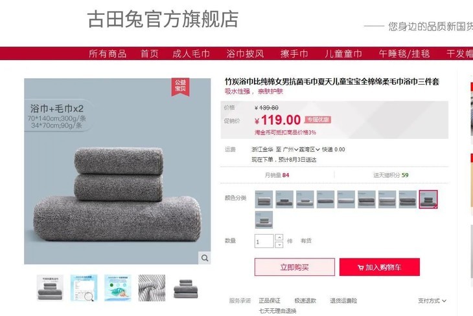
Task: Select the currently checked last color swatch
Action: (x=428, y=199)
